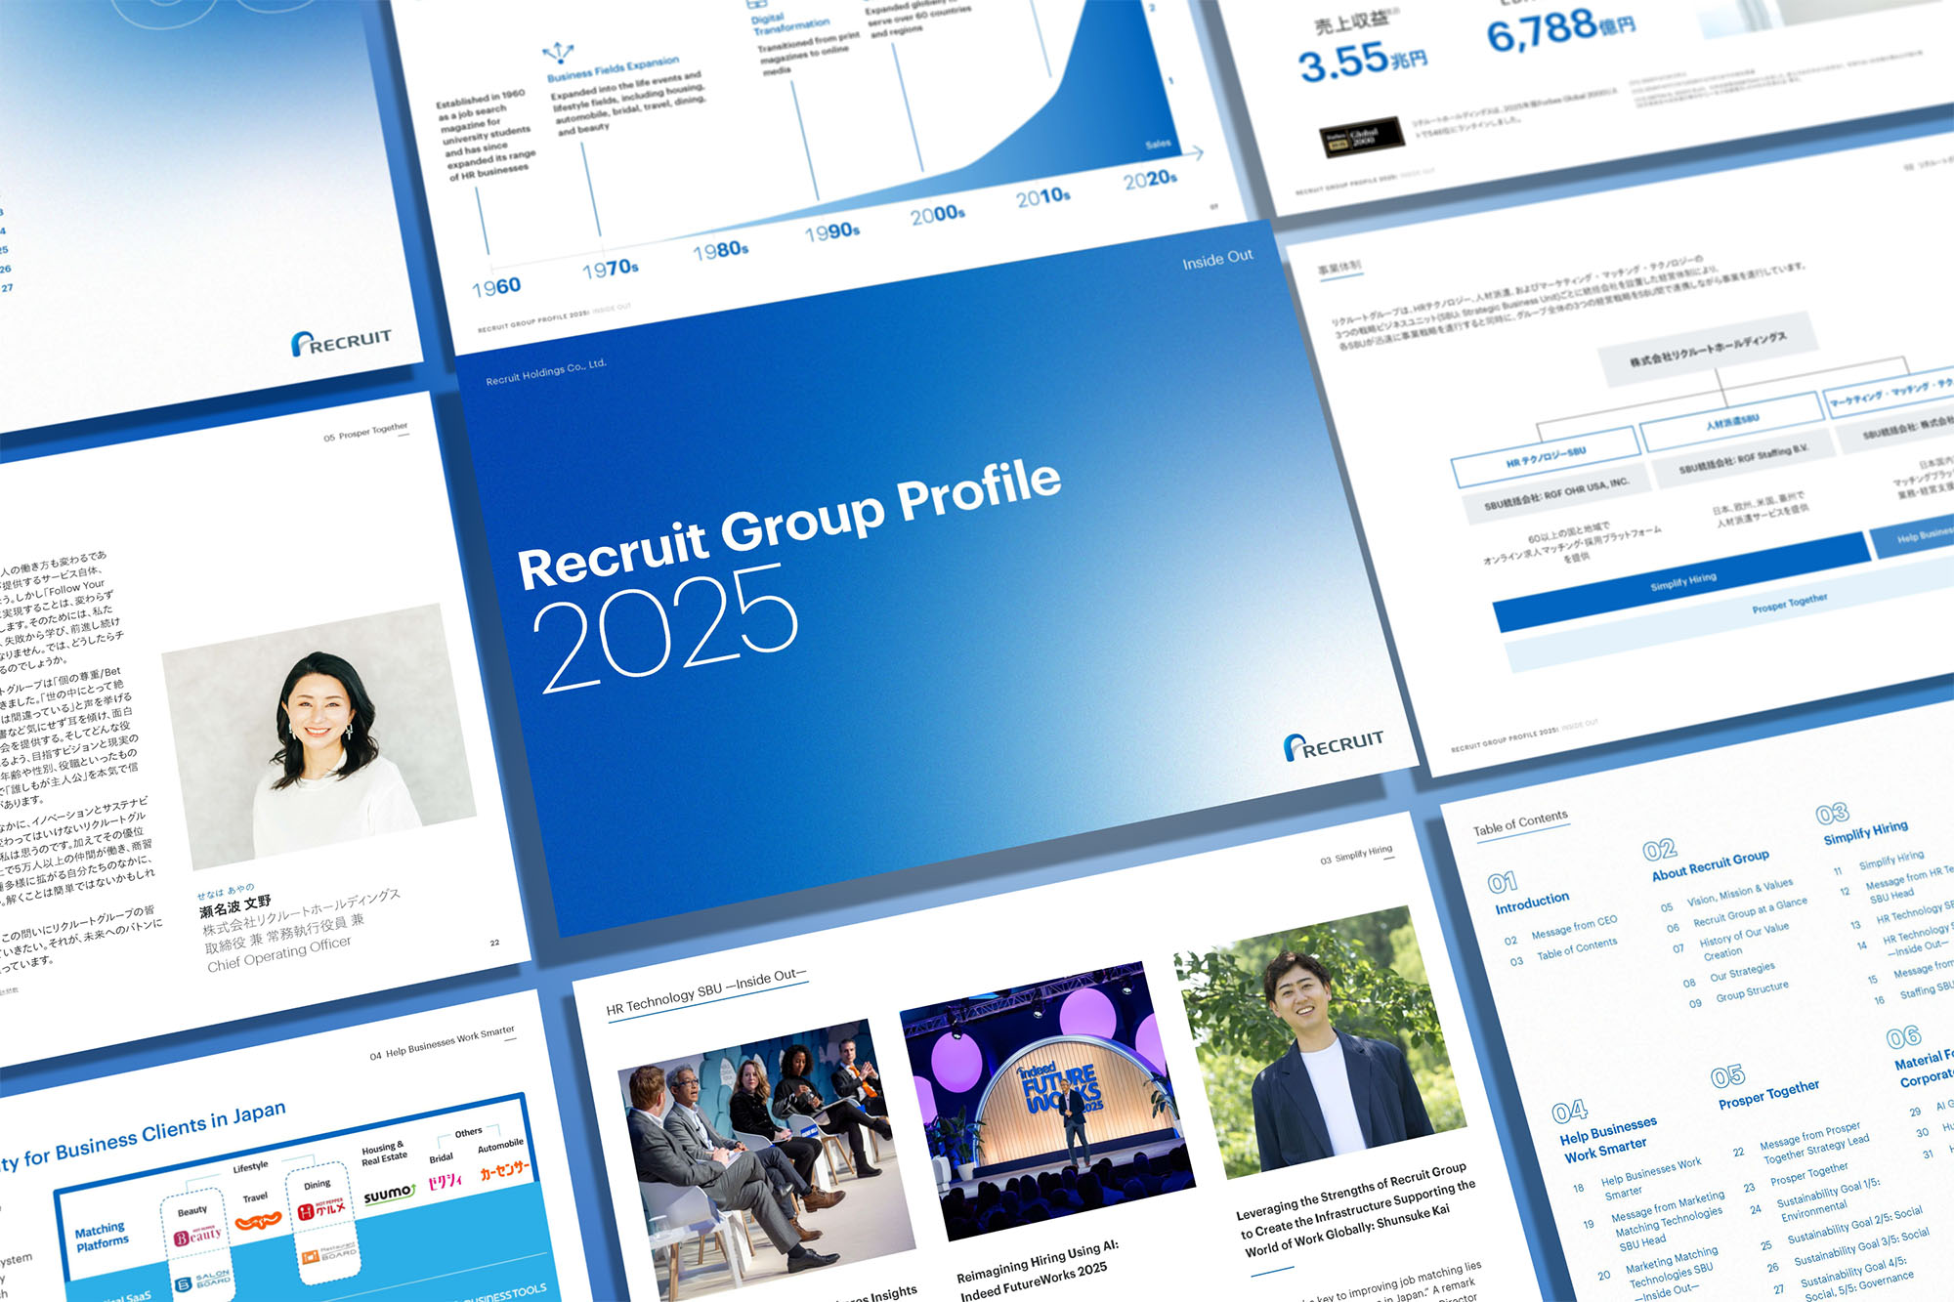Click the orange Carsensor automobile logo
1954x1302 pixels.
tap(504, 1170)
